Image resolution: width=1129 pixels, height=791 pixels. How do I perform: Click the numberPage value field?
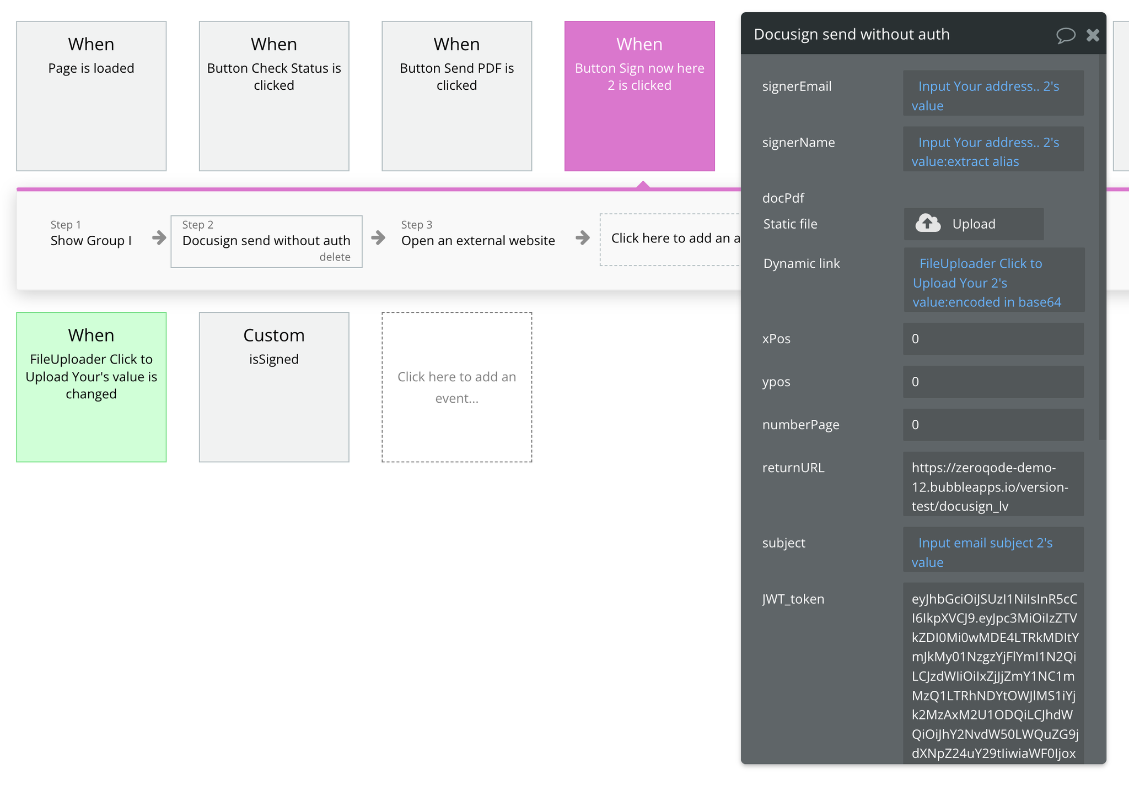coord(993,425)
